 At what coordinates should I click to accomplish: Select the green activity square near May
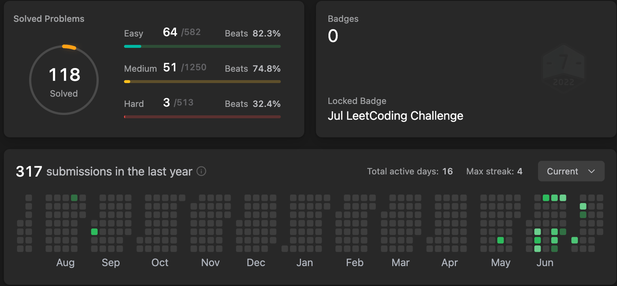click(500, 240)
